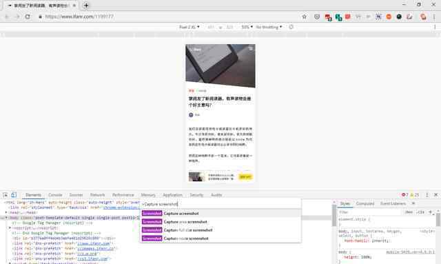Screen dimensions: 441x264
Task: Click the Styles Filter input
Action: 370,212
